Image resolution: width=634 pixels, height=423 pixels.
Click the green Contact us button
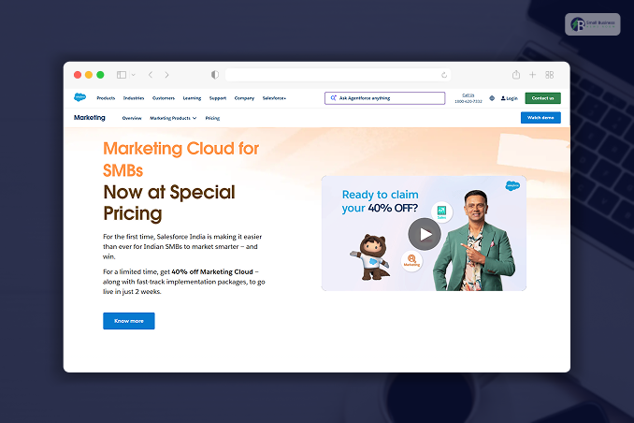click(x=542, y=98)
